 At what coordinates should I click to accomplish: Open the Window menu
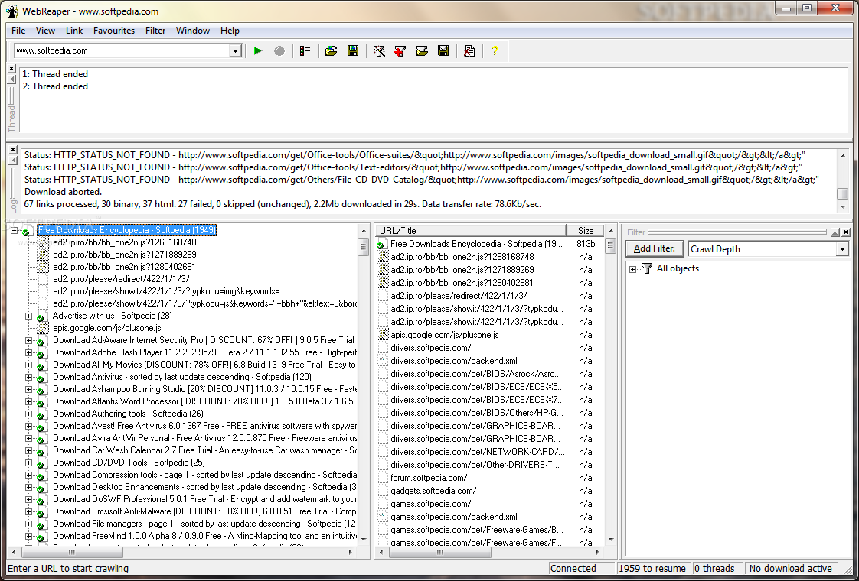pyautogui.click(x=192, y=31)
